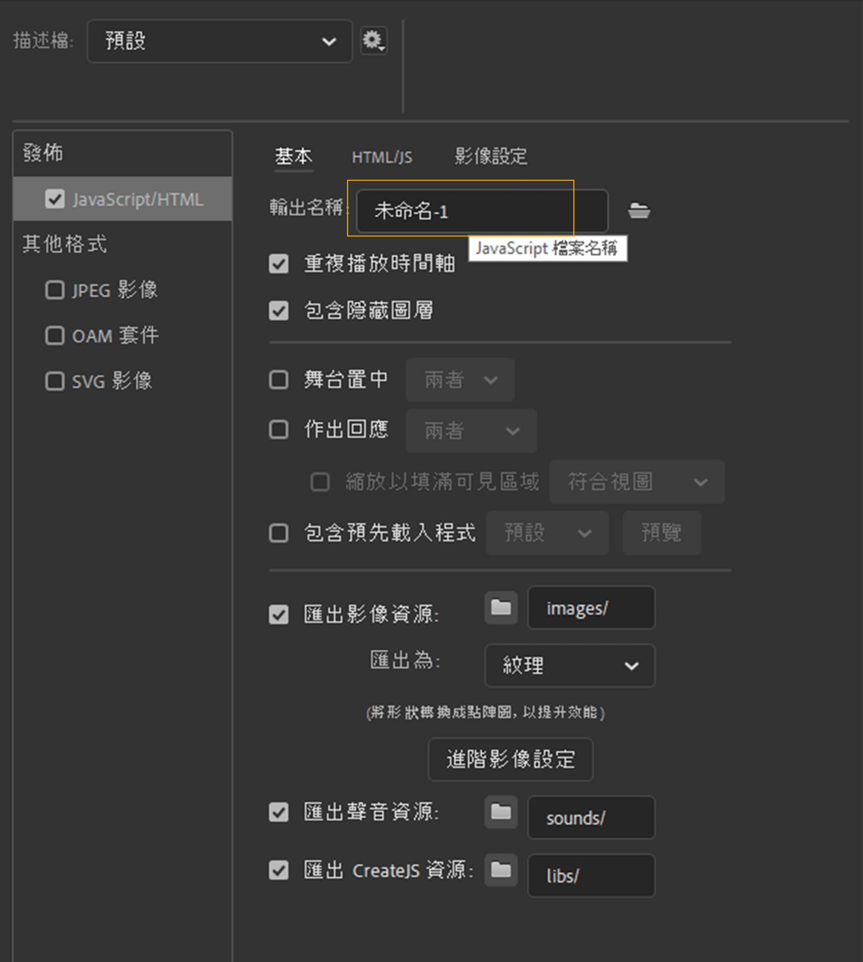The height and width of the screenshot is (962, 863).
Task: Click the 輸出名稱 text field
Action: [x=481, y=211]
